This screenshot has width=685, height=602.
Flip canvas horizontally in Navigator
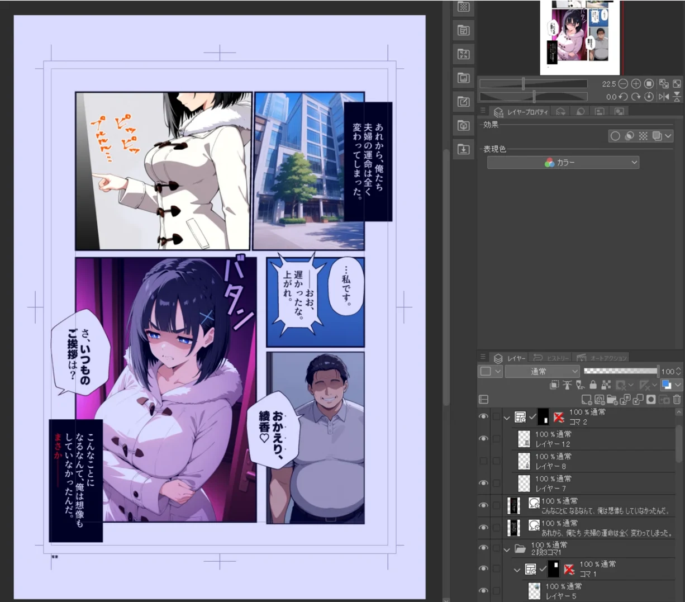[x=664, y=97]
